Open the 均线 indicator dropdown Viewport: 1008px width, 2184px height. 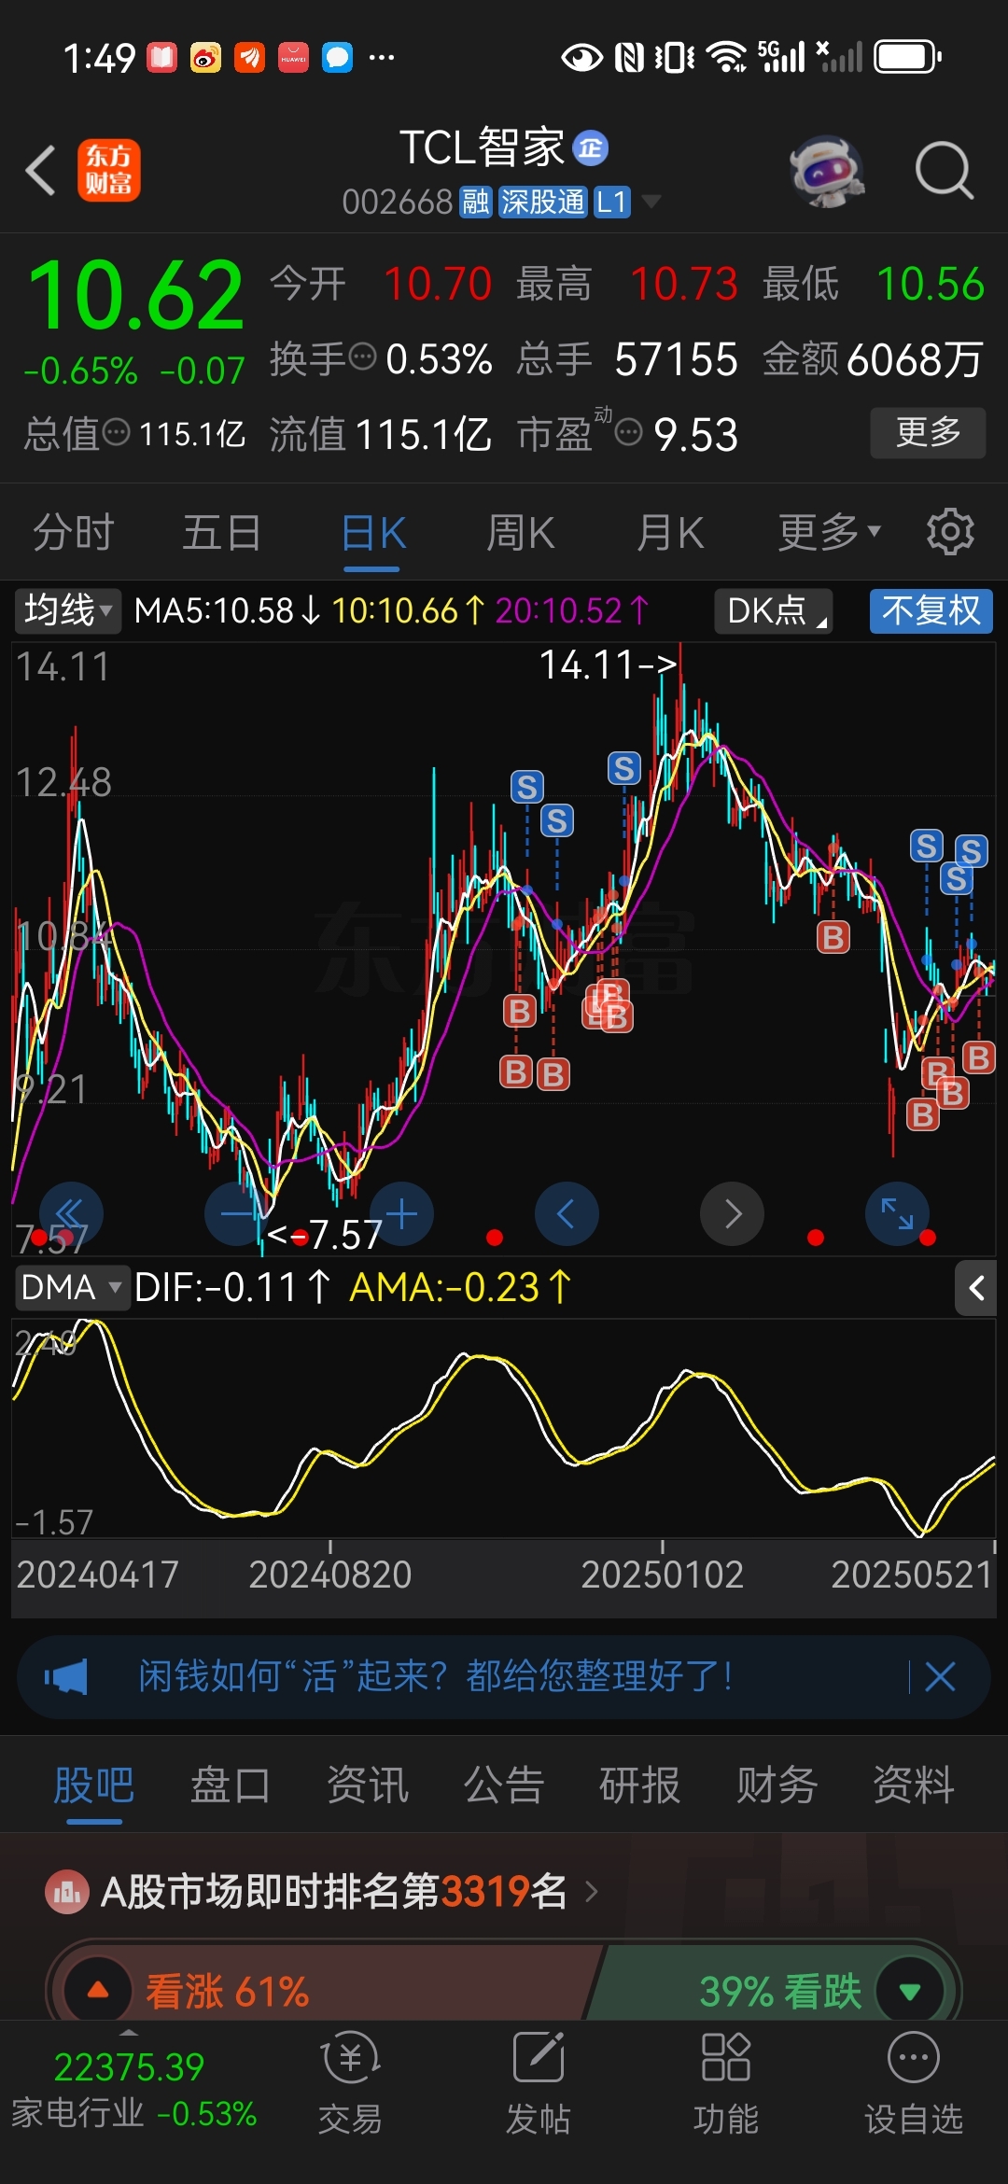[67, 611]
